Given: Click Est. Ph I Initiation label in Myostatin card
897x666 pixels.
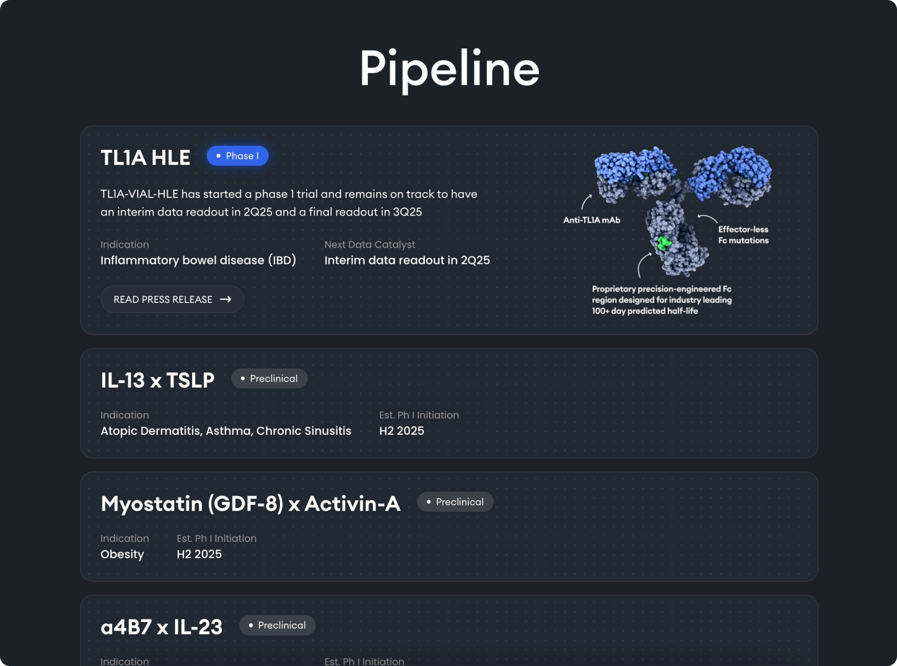Looking at the screenshot, I should [x=217, y=538].
